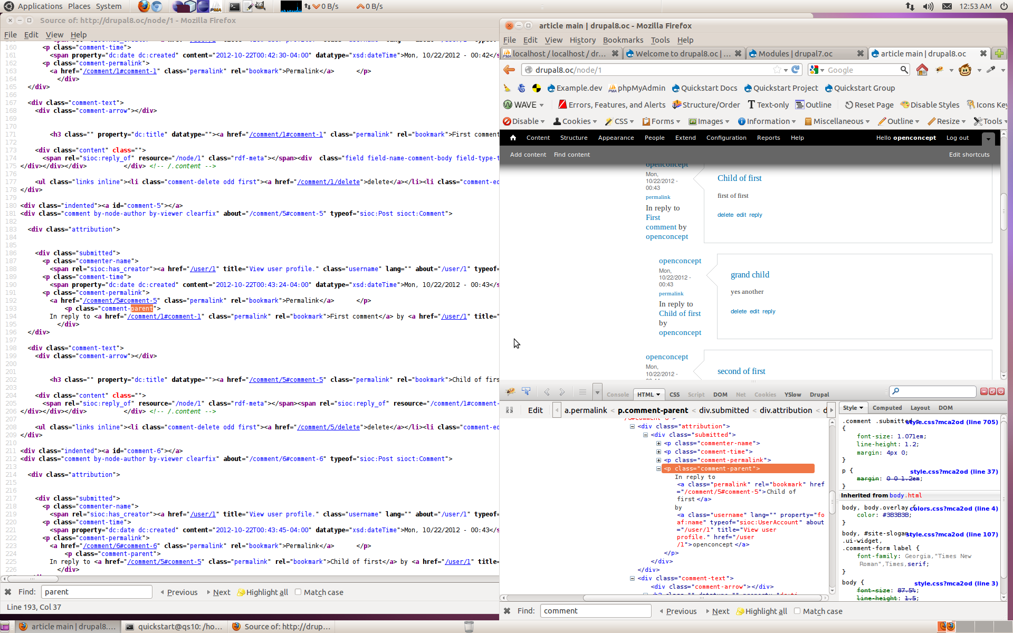This screenshot has height=633, width=1013.
Task: Click the grand child comment title link
Action: click(750, 275)
